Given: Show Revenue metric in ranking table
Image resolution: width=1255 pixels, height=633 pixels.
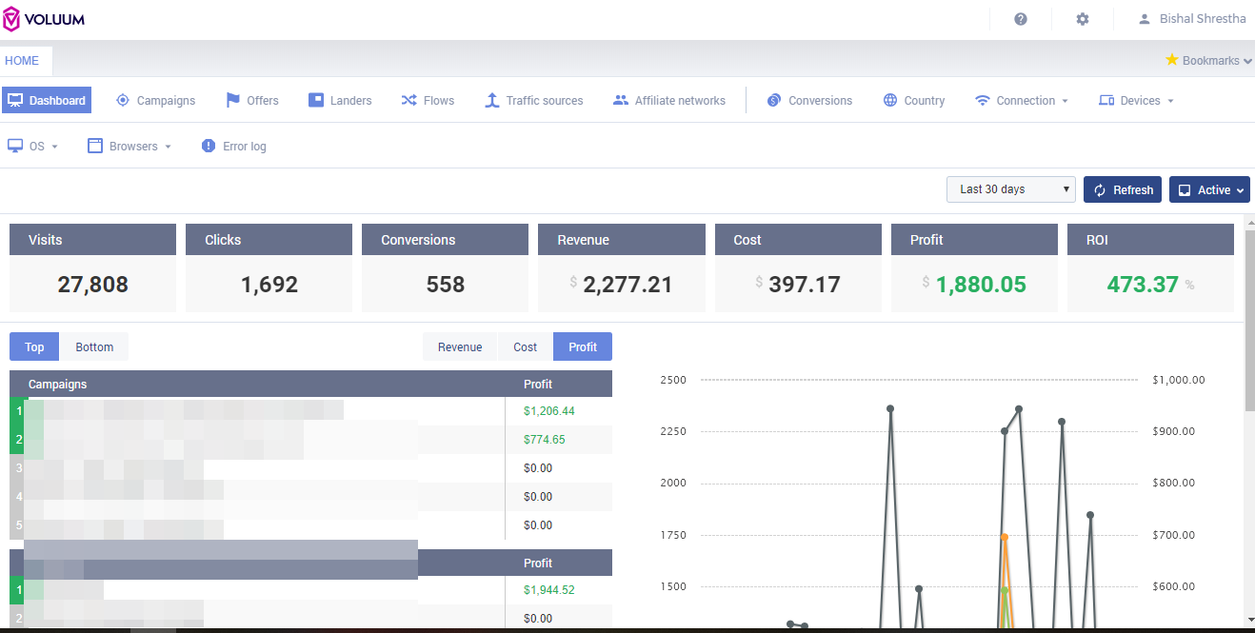Looking at the screenshot, I should tap(460, 347).
